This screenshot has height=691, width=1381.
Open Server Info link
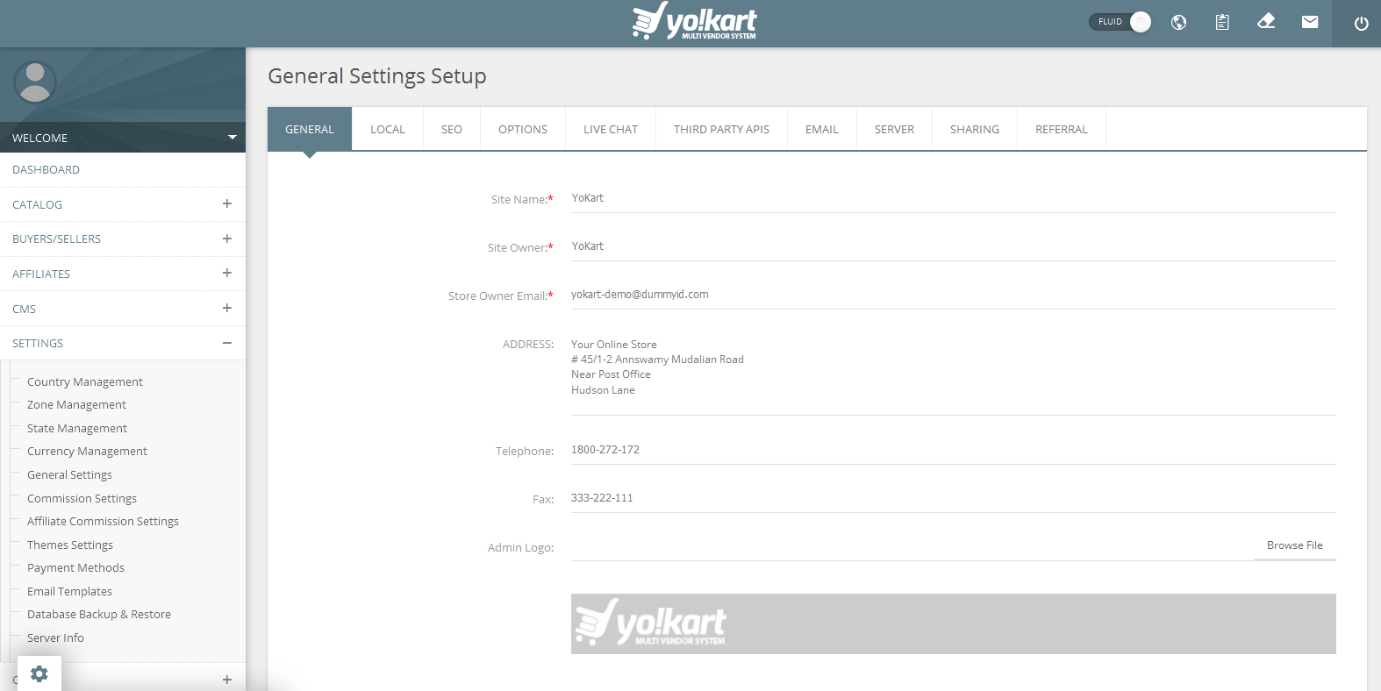[x=55, y=638]
